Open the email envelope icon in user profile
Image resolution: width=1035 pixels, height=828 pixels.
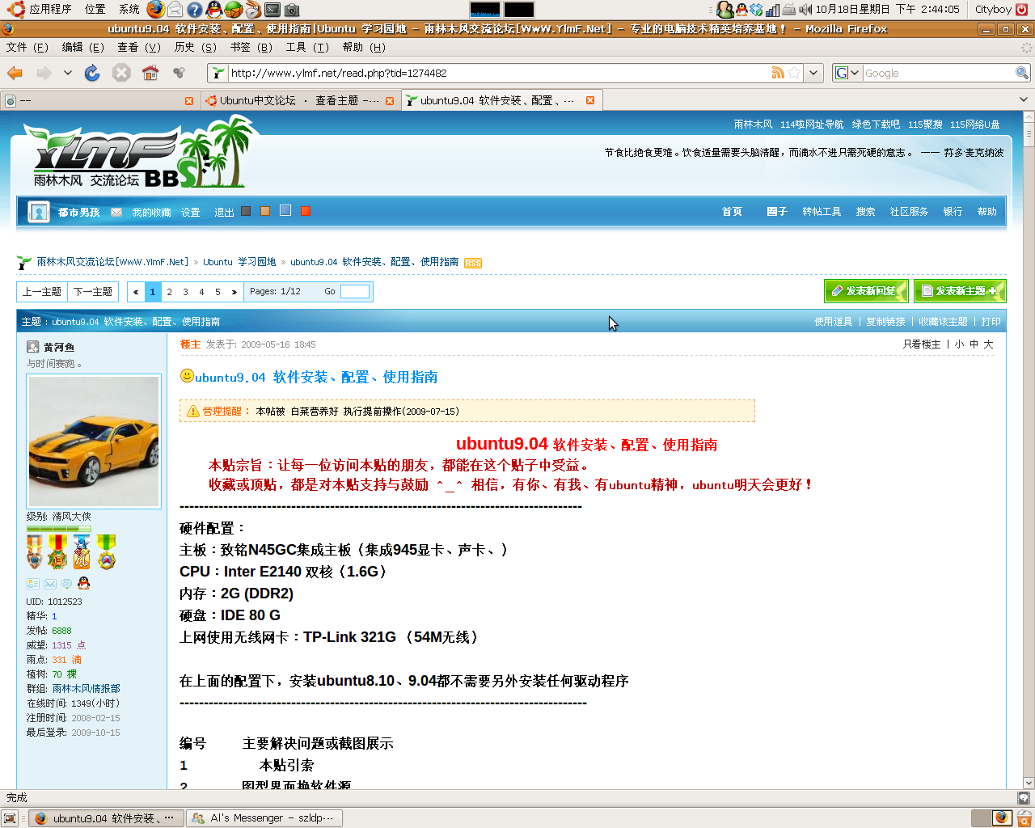(x=50, y=583)
